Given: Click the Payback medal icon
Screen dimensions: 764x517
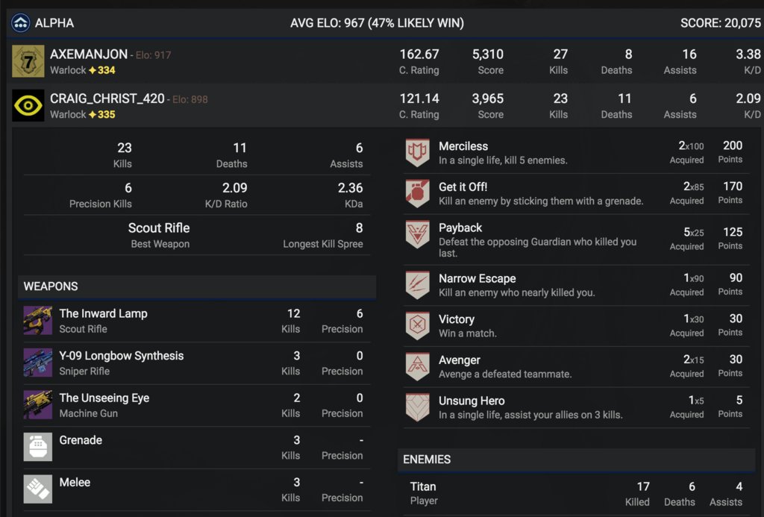Looking at the screenshot, I should pos(418,234).
